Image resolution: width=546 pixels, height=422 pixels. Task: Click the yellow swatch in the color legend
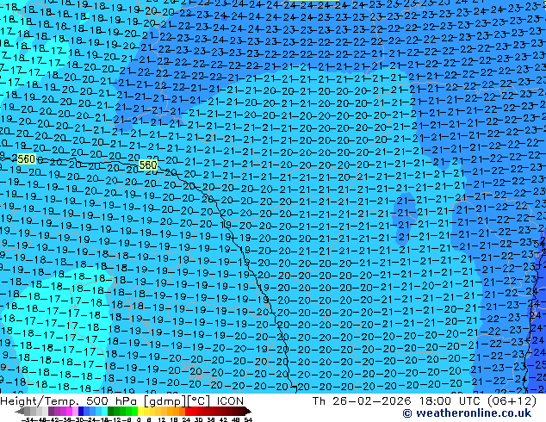coord(140,411)
